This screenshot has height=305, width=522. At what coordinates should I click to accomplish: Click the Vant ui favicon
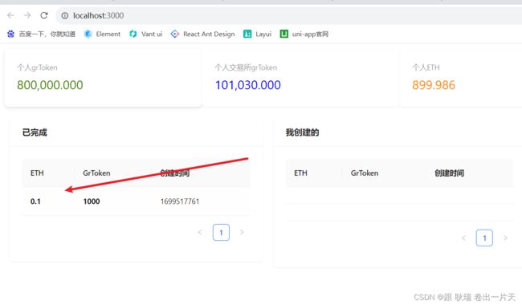(133, 34)
